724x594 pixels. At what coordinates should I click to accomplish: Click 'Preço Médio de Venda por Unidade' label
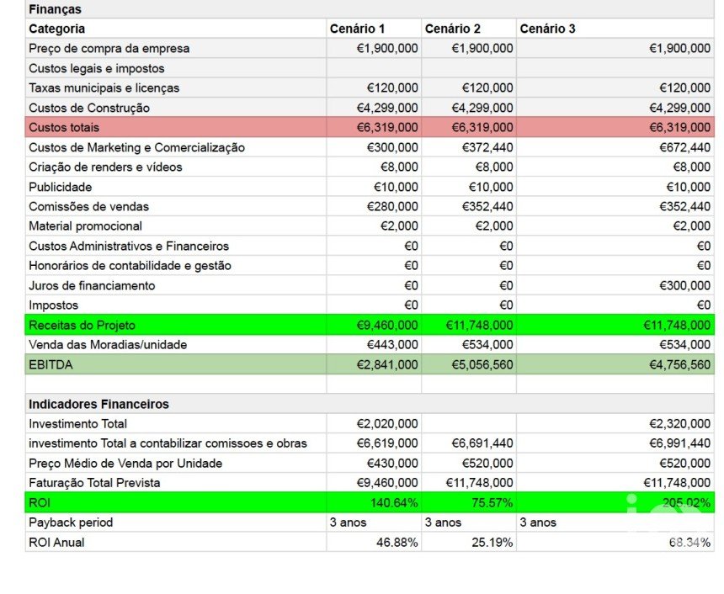(x=125, y=464)
